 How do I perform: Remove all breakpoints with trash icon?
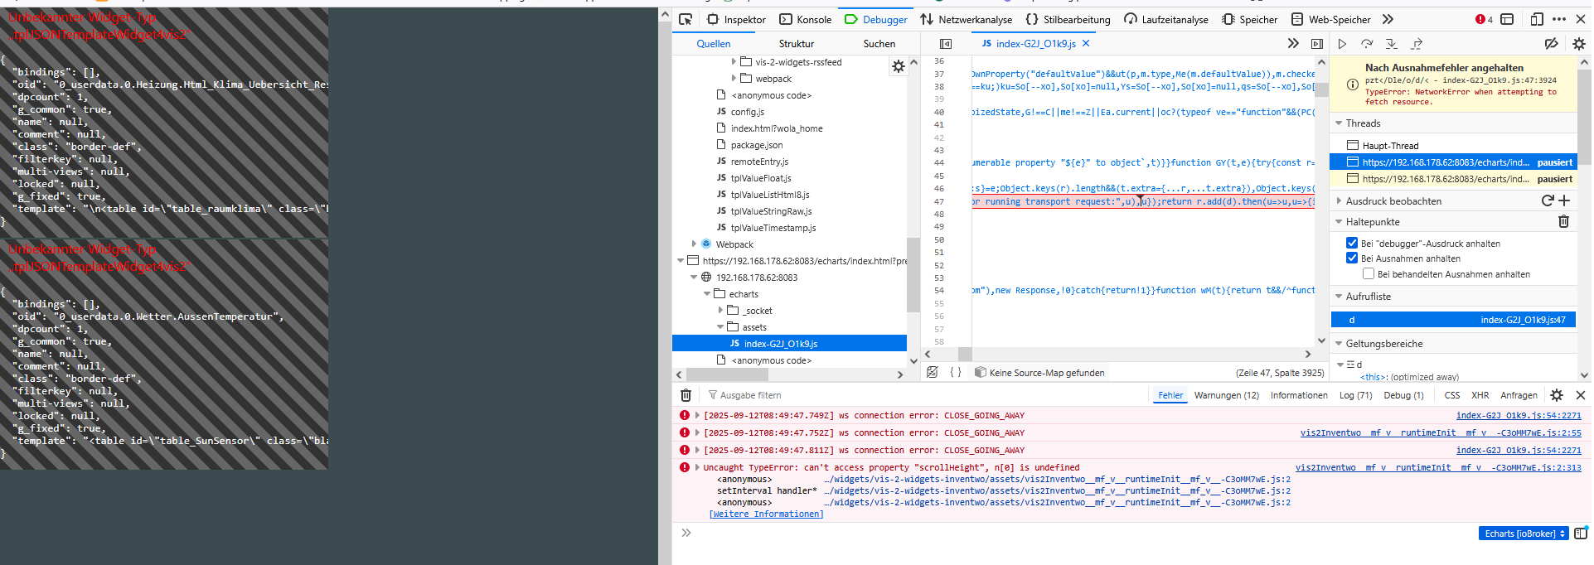tap(1563, 221)
